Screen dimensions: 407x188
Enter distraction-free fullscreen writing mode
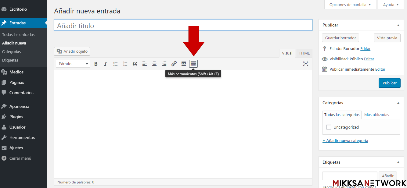point(306,64)
